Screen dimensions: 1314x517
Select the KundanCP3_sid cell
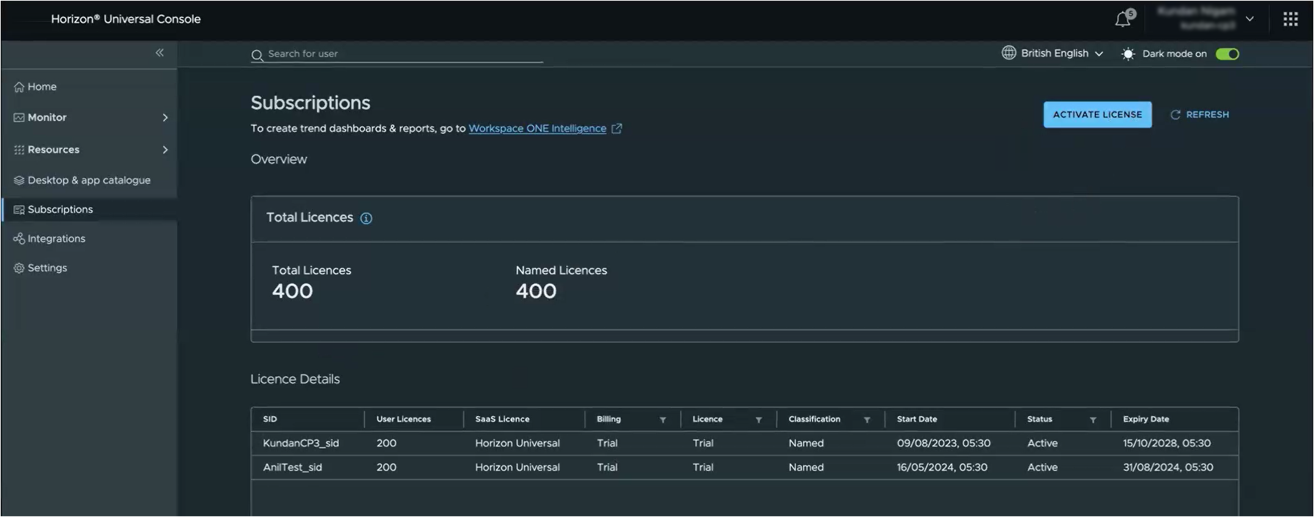(x=301, y=443)
